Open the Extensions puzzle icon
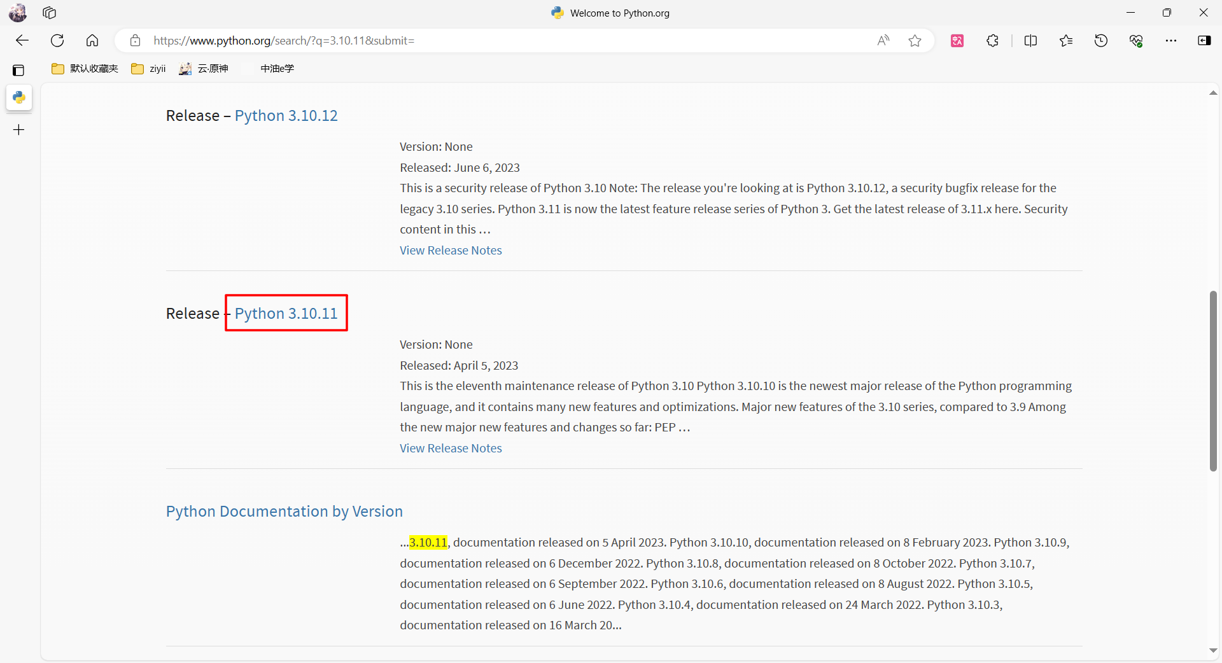The width and height of the screenshot is (1222, 663). click(992, 41)
